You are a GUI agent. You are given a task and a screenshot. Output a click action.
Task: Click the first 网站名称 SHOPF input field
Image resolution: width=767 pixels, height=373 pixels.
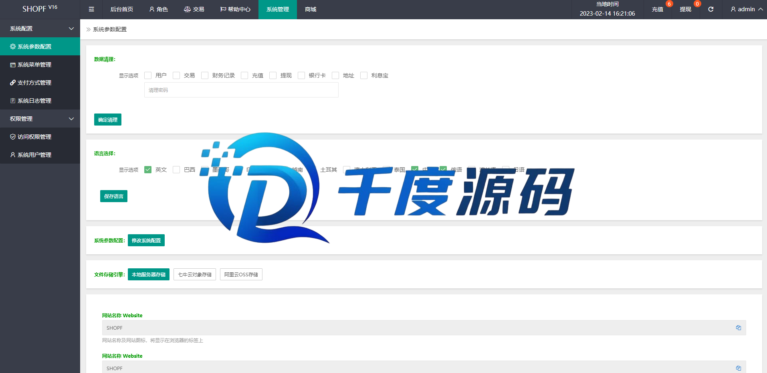click(424, 328)
